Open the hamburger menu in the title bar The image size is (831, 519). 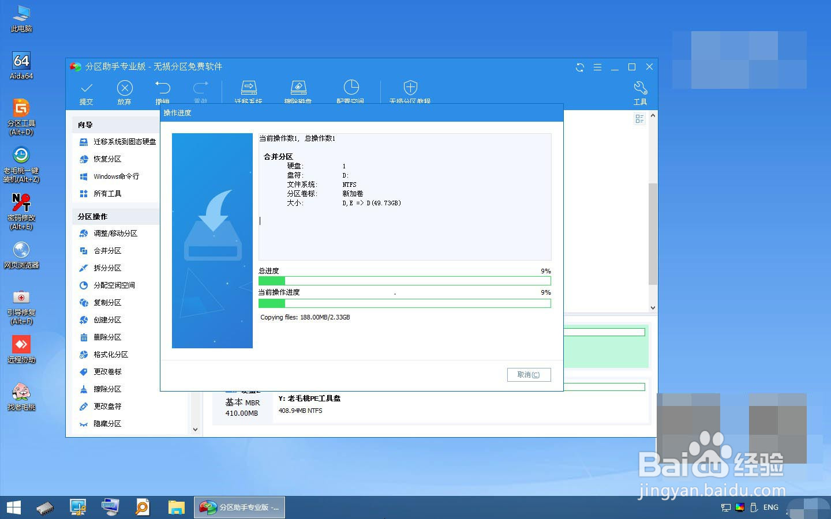(x=597, y=67)
